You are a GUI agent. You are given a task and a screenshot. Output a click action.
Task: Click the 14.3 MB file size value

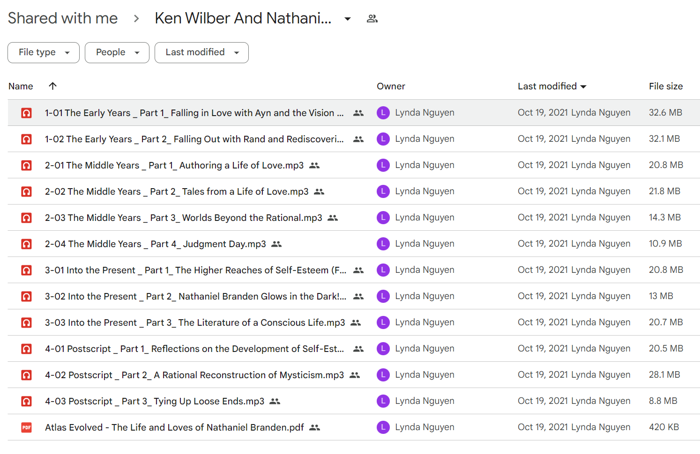pyautogui.click(x=665, y=218)
